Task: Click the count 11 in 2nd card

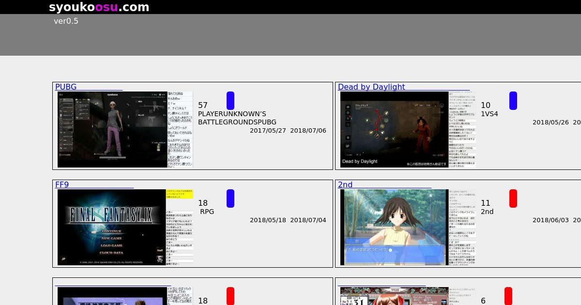Action: 486,203
